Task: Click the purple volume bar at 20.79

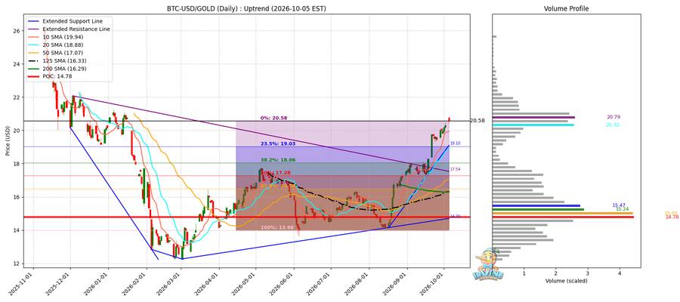Action: point(534,117)
